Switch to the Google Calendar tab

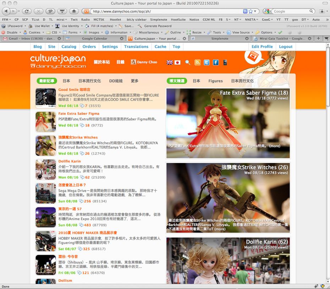coord(94,39)
